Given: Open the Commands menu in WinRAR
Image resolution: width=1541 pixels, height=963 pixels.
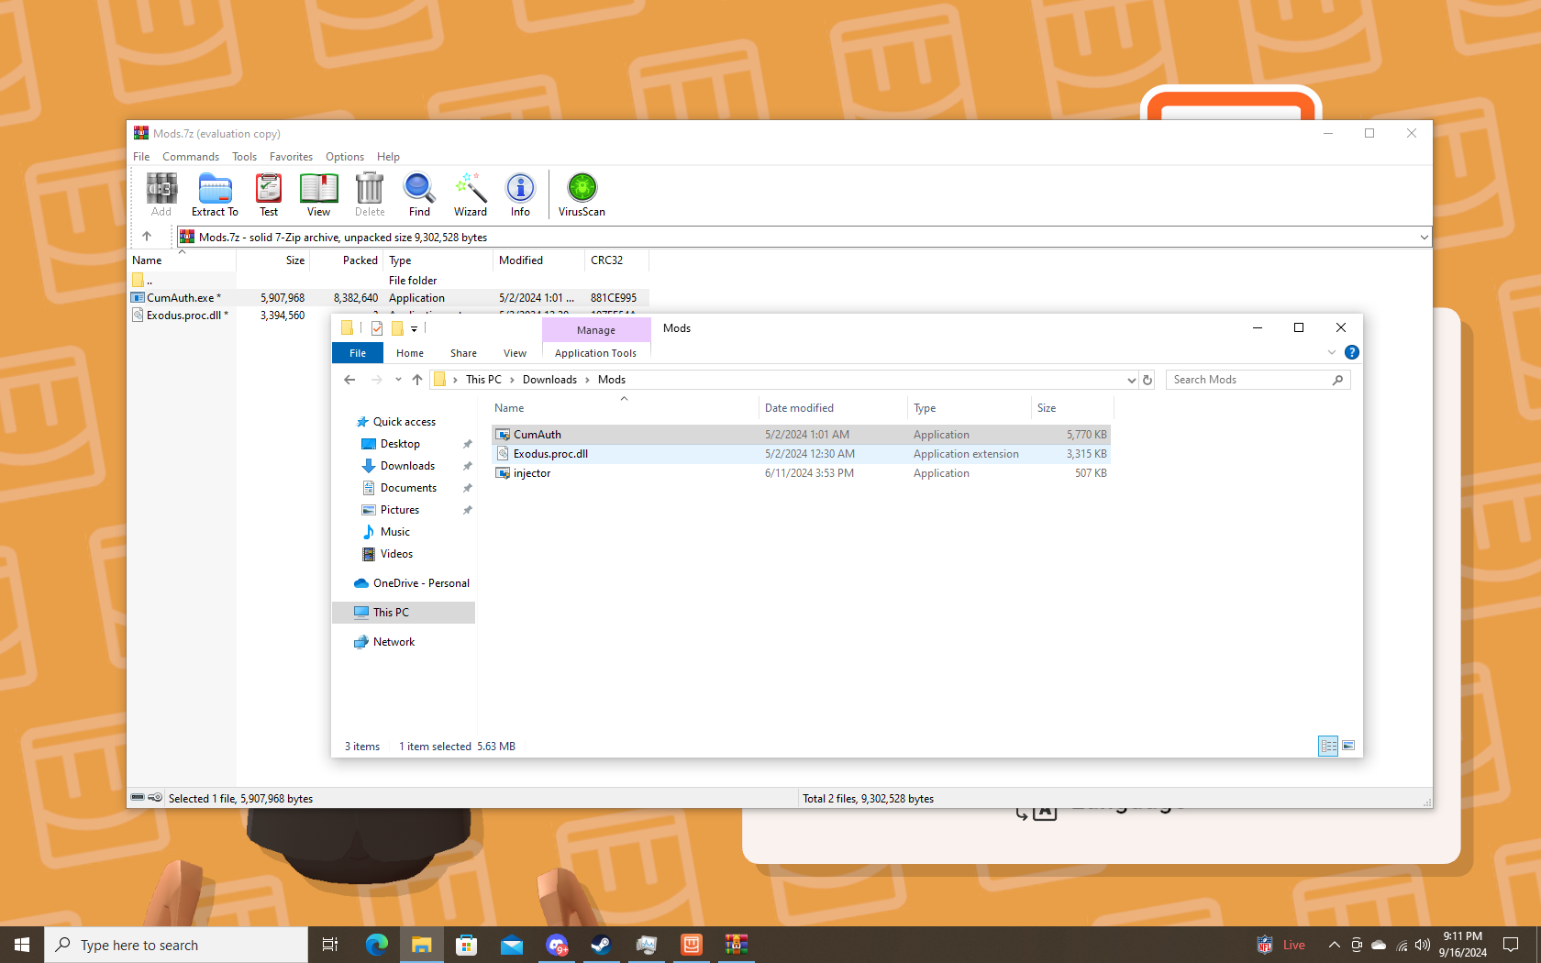Looking at the screenshot, I should [x=191, y=157].
